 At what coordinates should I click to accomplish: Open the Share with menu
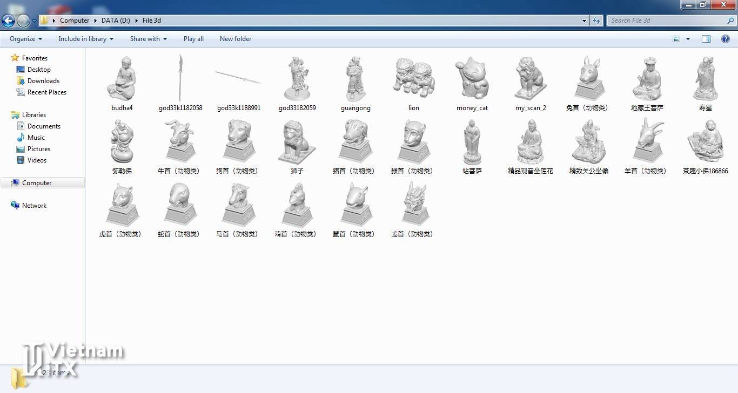(148, 39)
